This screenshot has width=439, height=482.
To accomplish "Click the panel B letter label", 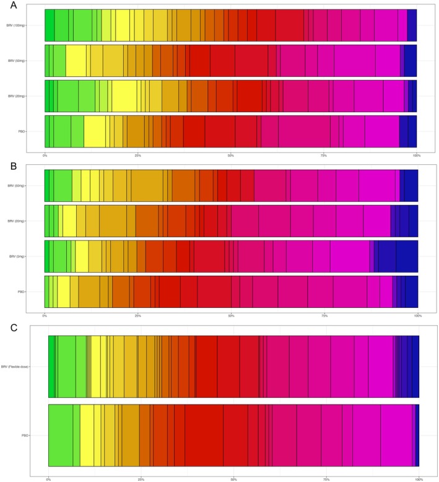I will tap(14, 166).
